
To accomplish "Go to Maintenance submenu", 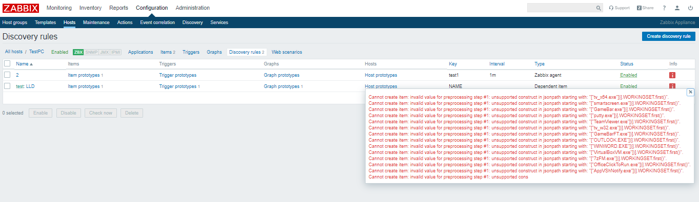I will [96, 23].
